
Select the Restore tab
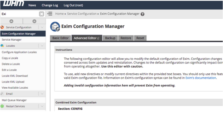point(126,38)
